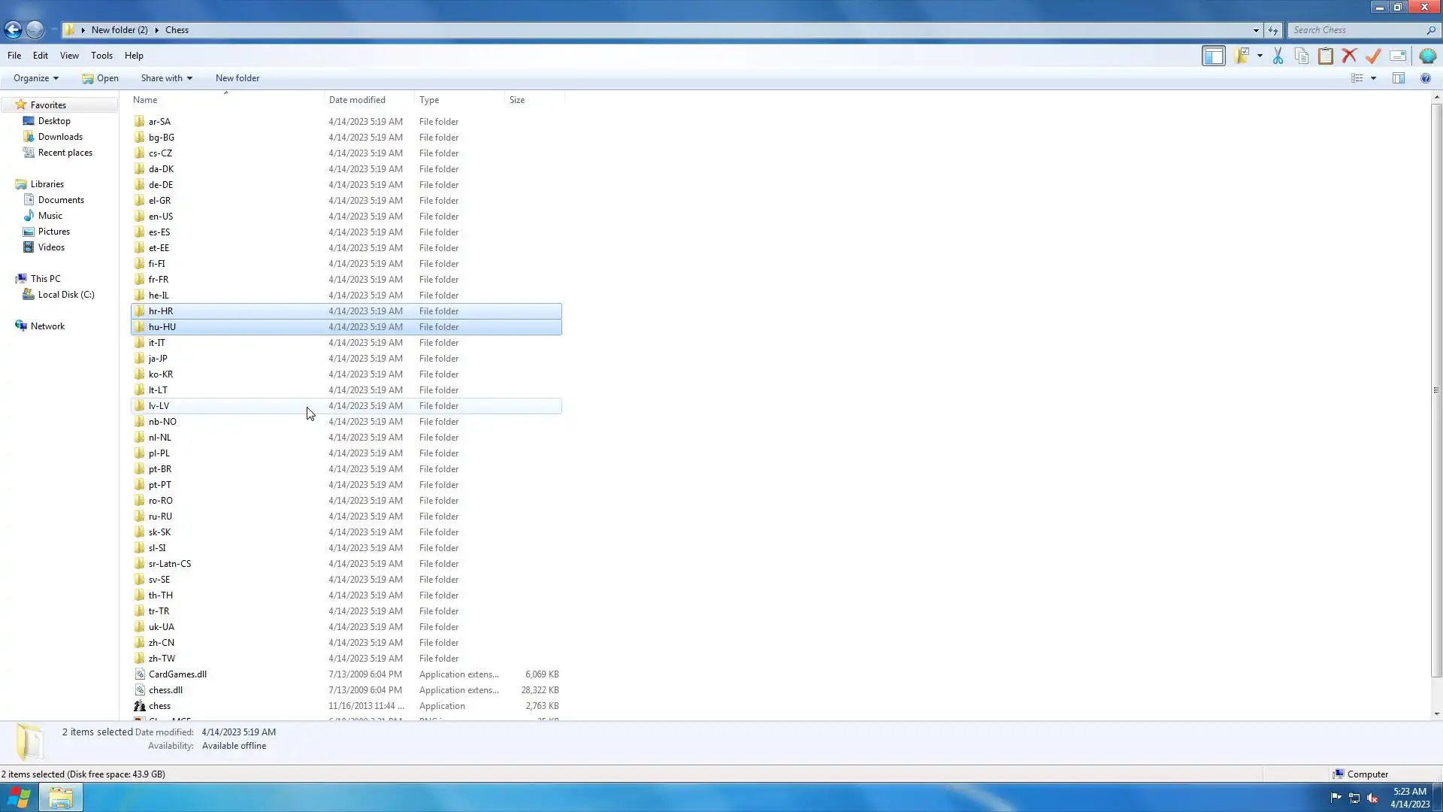1443x812 pixels.
Task: Click the New folder button
Action: click(x=237, y=78)
